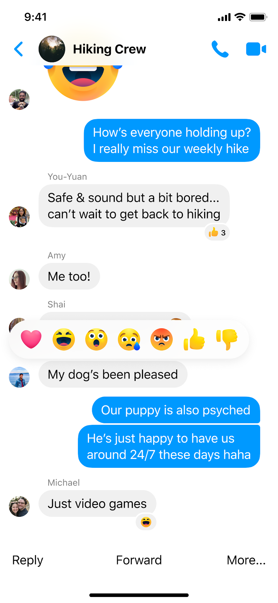Start a video call using the camera icon

(256, 49)
